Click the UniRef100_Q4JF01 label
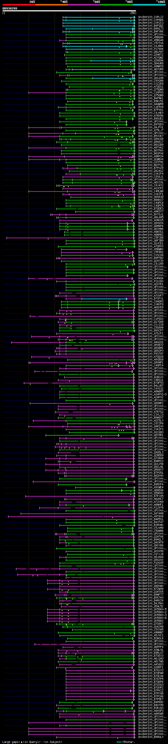The height and width of the screenshot is (744, 168). pyautogui.click(x=151, y=127)
